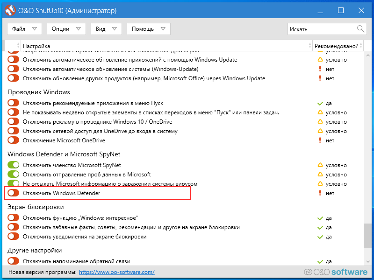
Task: Select 'Отключение Microsoft OneDrive' setting text
Action: [x=64, y=140]
